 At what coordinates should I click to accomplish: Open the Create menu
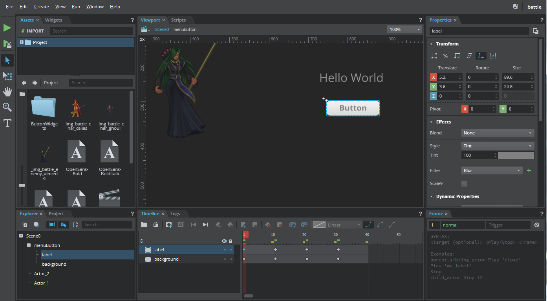41,7
